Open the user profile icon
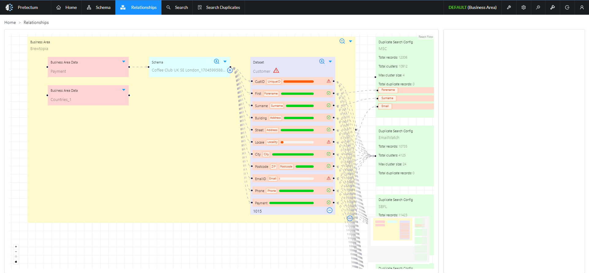 [x=582, y=7]
